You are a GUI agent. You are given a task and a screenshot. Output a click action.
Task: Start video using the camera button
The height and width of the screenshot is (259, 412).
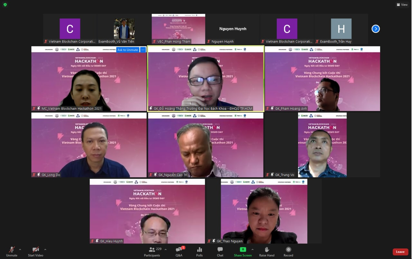(x=35, y=251)
